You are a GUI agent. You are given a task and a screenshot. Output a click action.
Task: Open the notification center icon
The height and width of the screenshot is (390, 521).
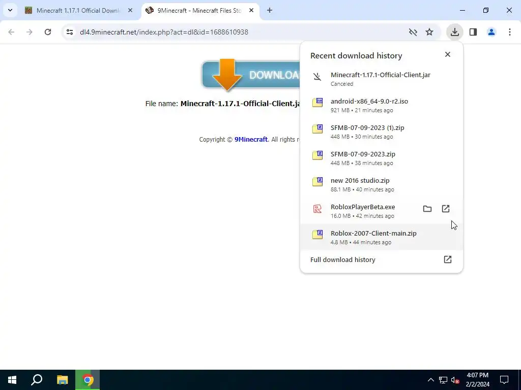(x=504, y=380)
